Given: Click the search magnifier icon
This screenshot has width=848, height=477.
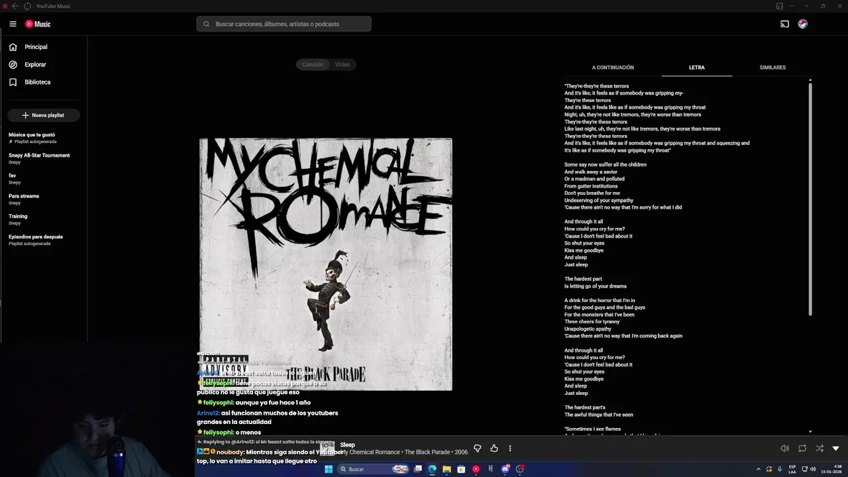Looking at the screenshot, I should coord(206,24).
